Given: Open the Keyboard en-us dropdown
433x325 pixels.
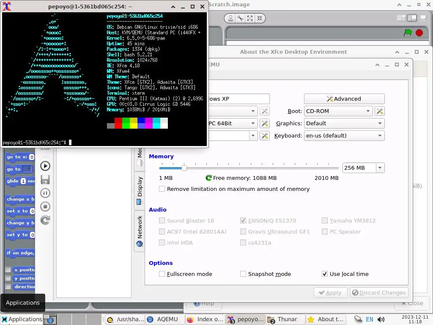Looking at the screenshot, I should tap(344, 135).
